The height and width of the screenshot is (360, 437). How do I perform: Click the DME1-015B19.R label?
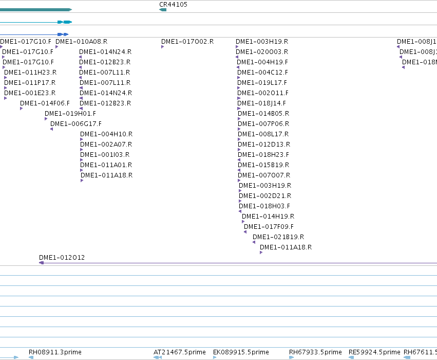[263, 165]
